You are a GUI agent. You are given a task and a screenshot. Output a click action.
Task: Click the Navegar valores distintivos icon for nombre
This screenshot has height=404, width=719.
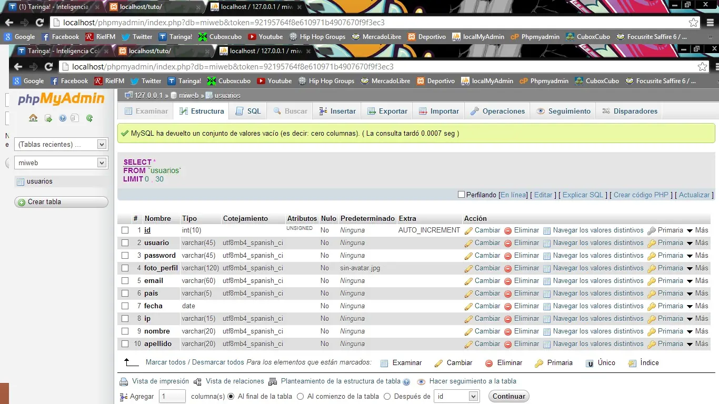point(547,331)
